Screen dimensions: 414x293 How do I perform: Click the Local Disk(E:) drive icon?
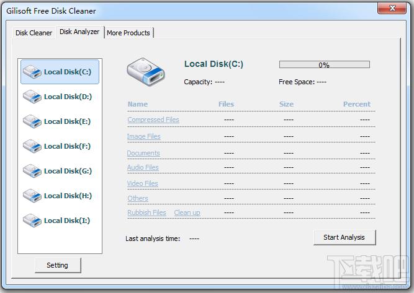tap(32, 121)
